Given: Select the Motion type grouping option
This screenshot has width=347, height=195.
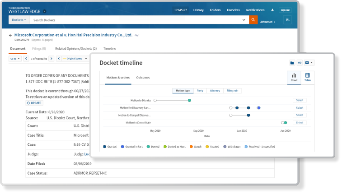Looking at the screenshot, I should point(183,91).
